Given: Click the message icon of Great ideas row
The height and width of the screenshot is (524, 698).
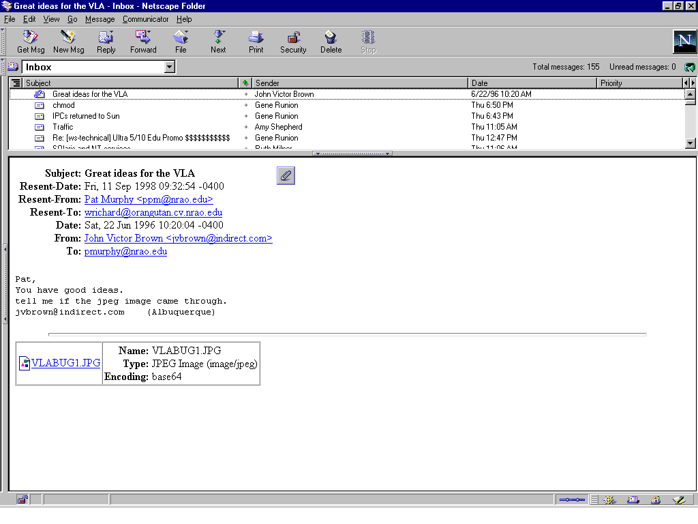Looking at the screenshot, I should (x=39, y=94).
